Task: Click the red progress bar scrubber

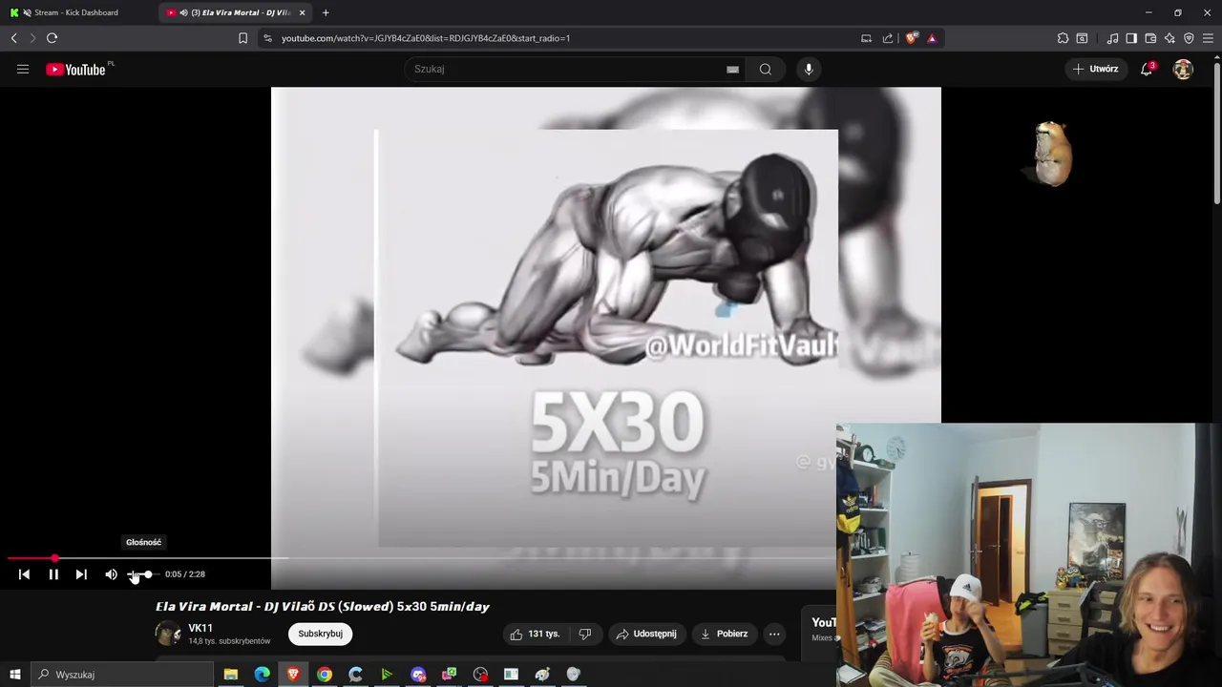Action: pyautogui.click(x=54, y=558)
